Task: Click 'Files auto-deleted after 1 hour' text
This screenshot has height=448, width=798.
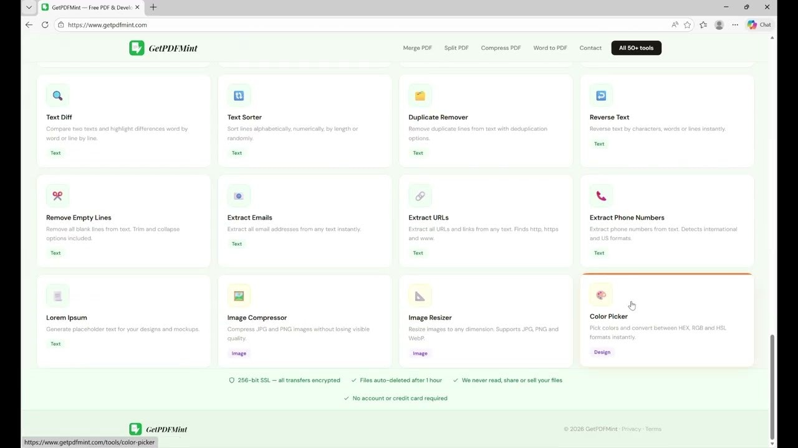Action: pos(401,380)
